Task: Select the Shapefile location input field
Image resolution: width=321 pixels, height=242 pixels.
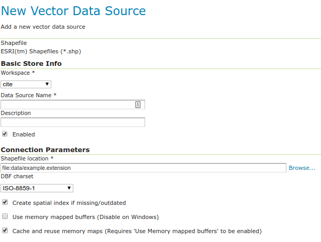Action: [143, 168]
